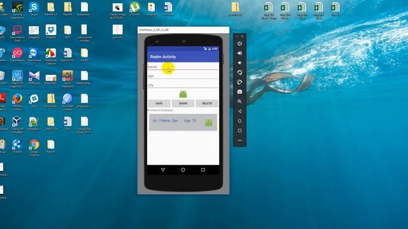The image size is (408, 229).
Task: Open GeForce Experience desktop shortcut
Action: pos(17,11)
